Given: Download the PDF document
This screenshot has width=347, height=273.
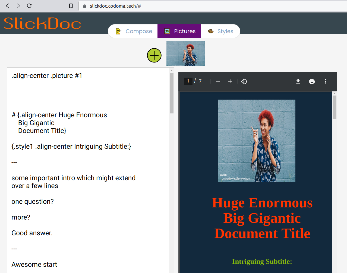Looking at the screenshot, I should tap(298, 81).
